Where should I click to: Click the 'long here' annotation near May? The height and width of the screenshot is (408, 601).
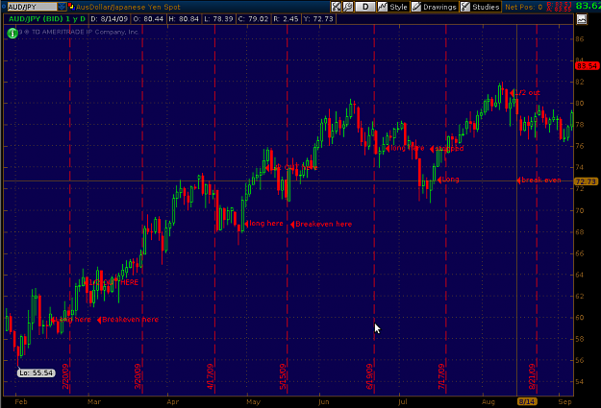point(264,223)
